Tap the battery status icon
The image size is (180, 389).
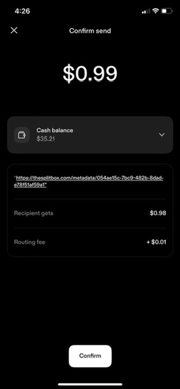tap(167, 11)
